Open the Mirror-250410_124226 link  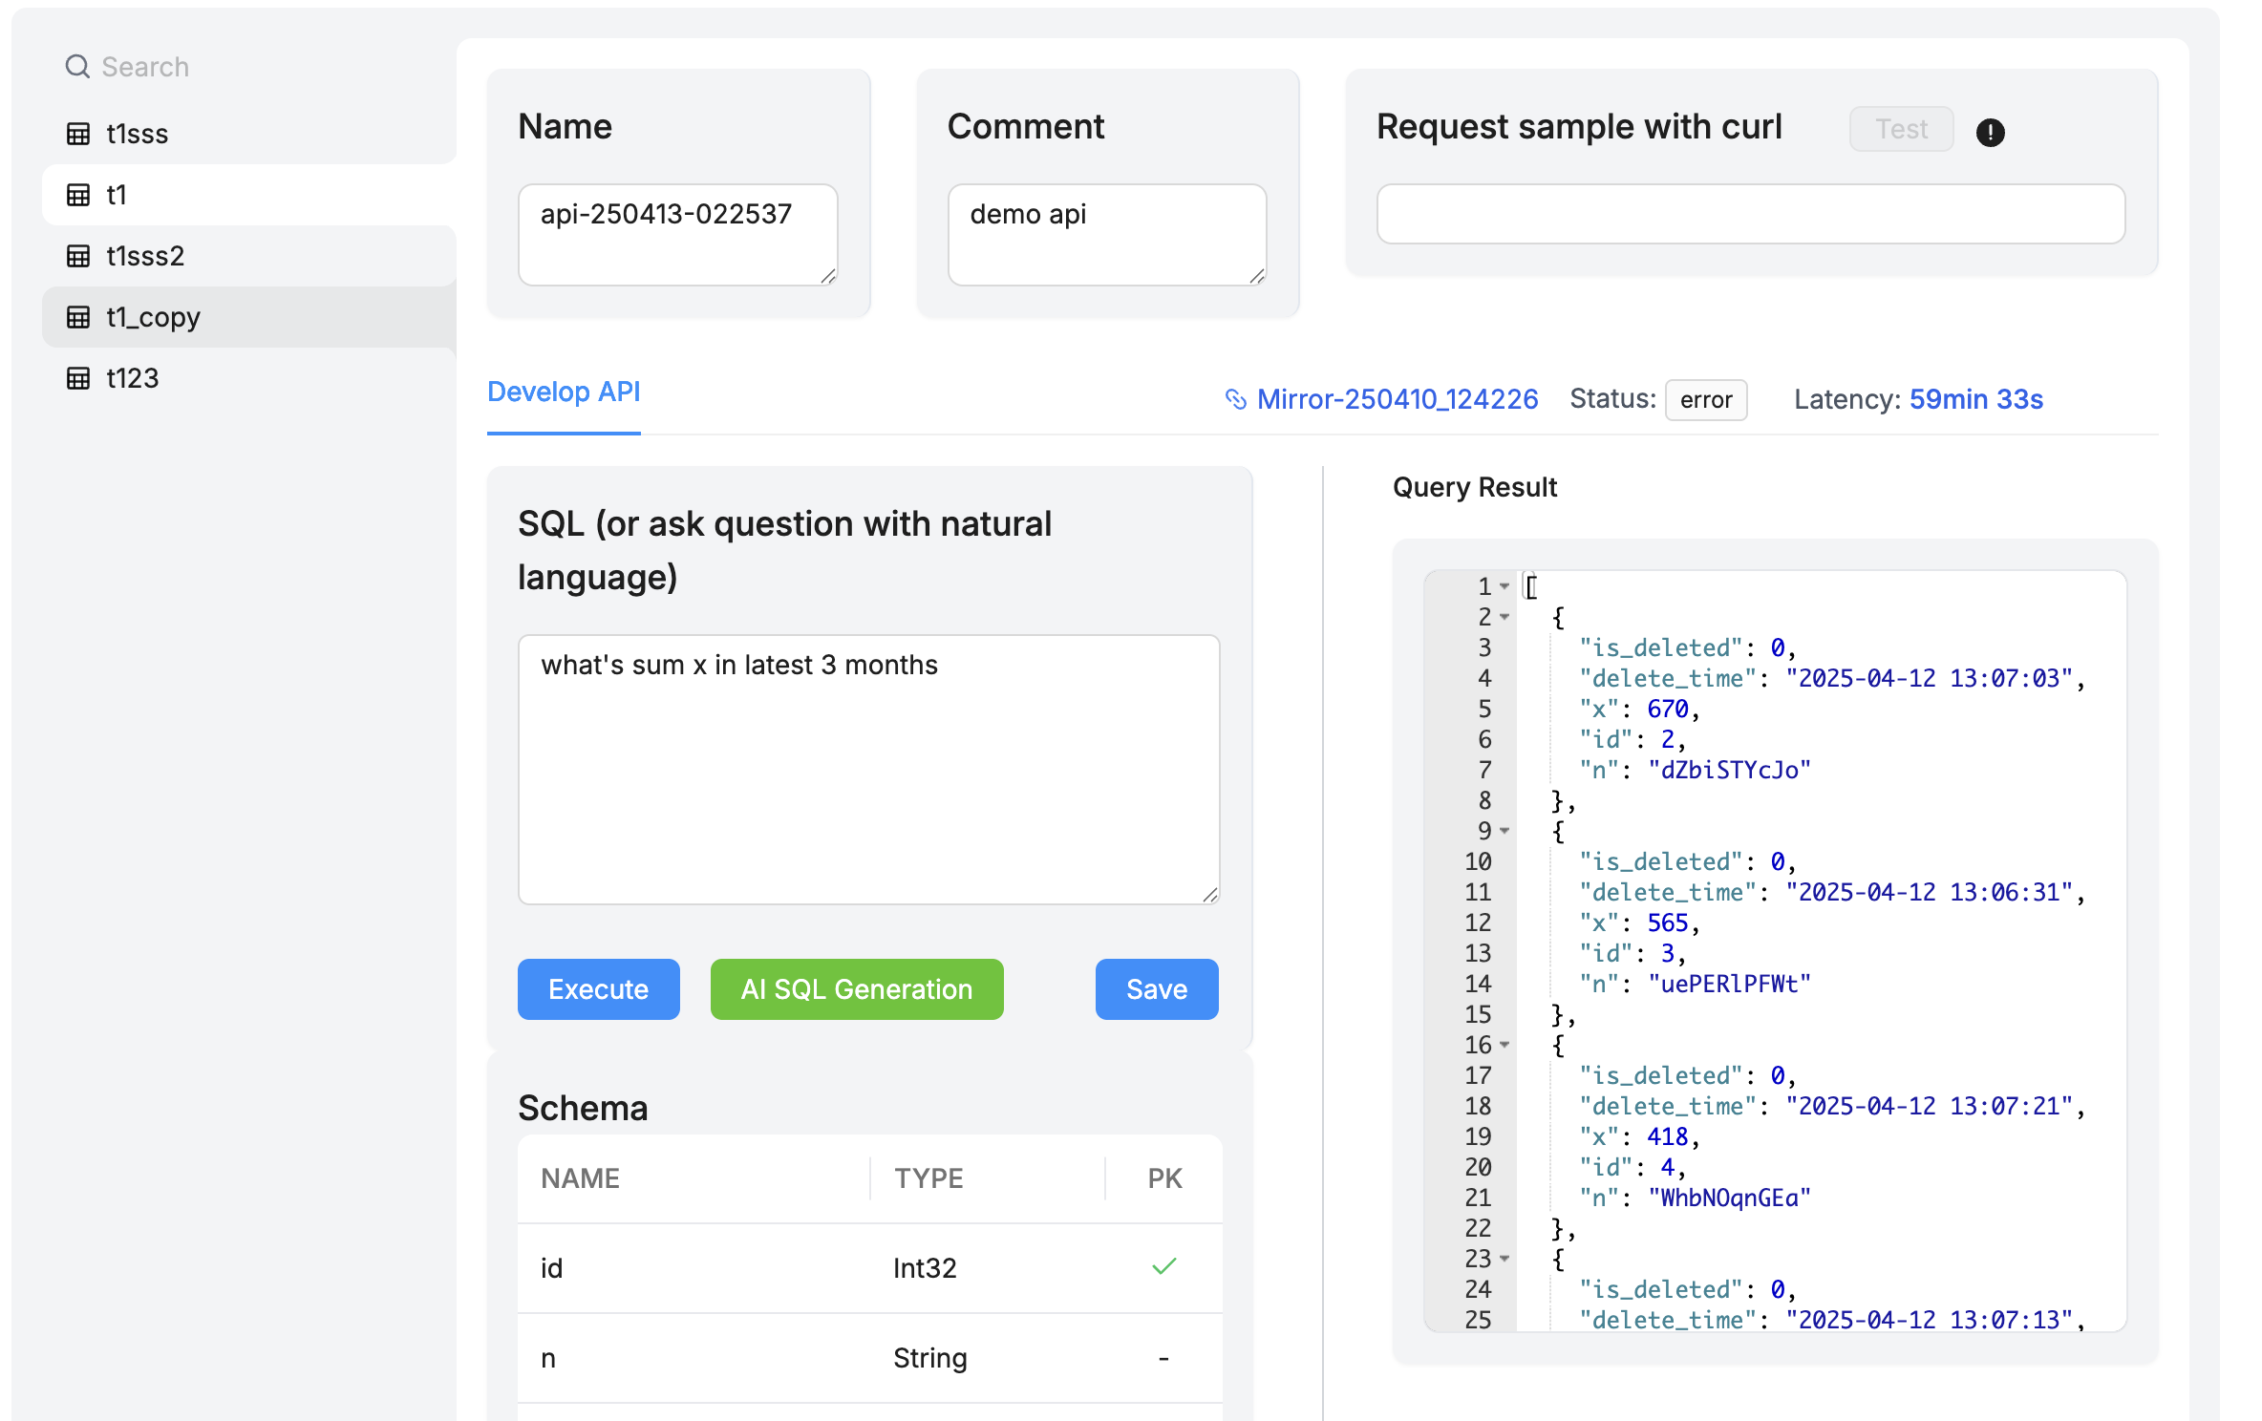(1398, 399)
